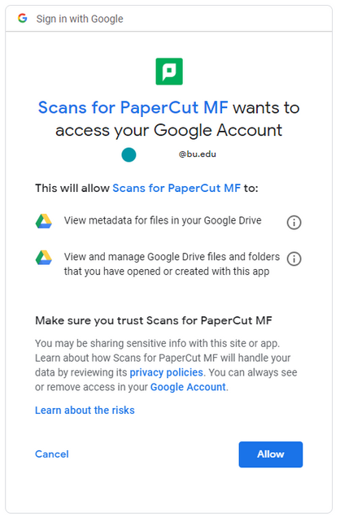Follow the Google Account link
The height and width of the screenshot is (517, 340).
[x=188, y=387]
